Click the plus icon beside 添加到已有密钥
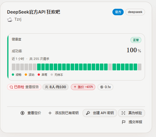 click(50, 113)
